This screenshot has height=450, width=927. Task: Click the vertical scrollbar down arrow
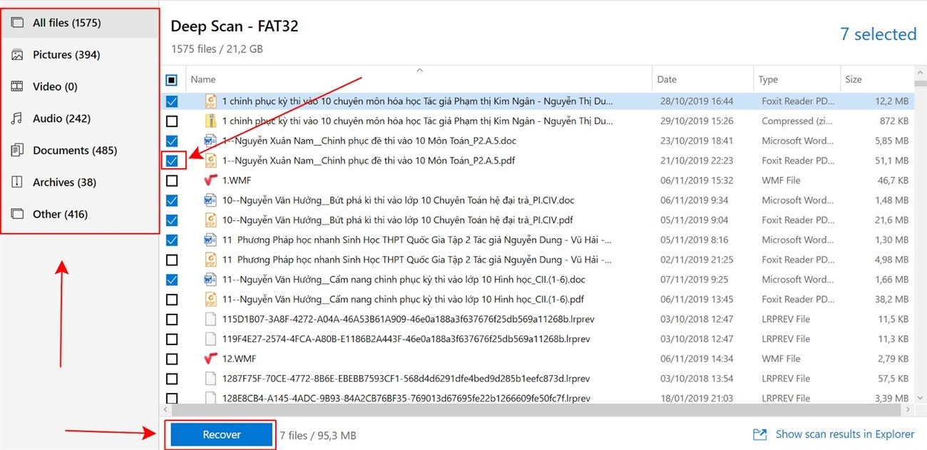coord(921,398)
